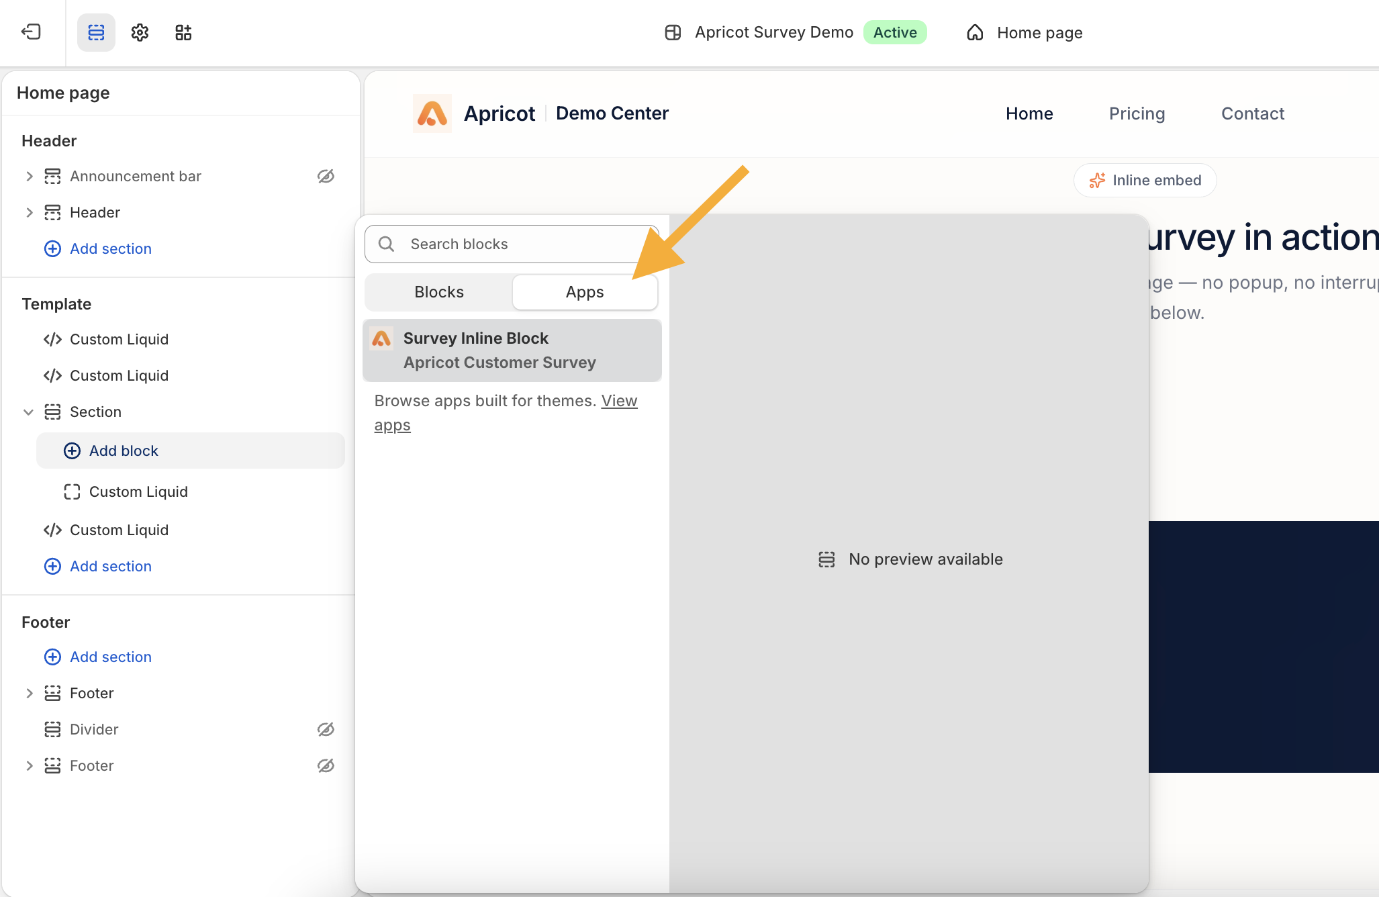
Task: Click the Active status badge
Action: 895,32
